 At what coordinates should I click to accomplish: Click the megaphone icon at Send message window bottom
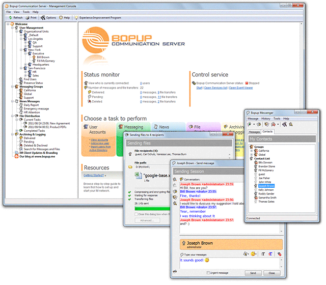click(175, 272)
